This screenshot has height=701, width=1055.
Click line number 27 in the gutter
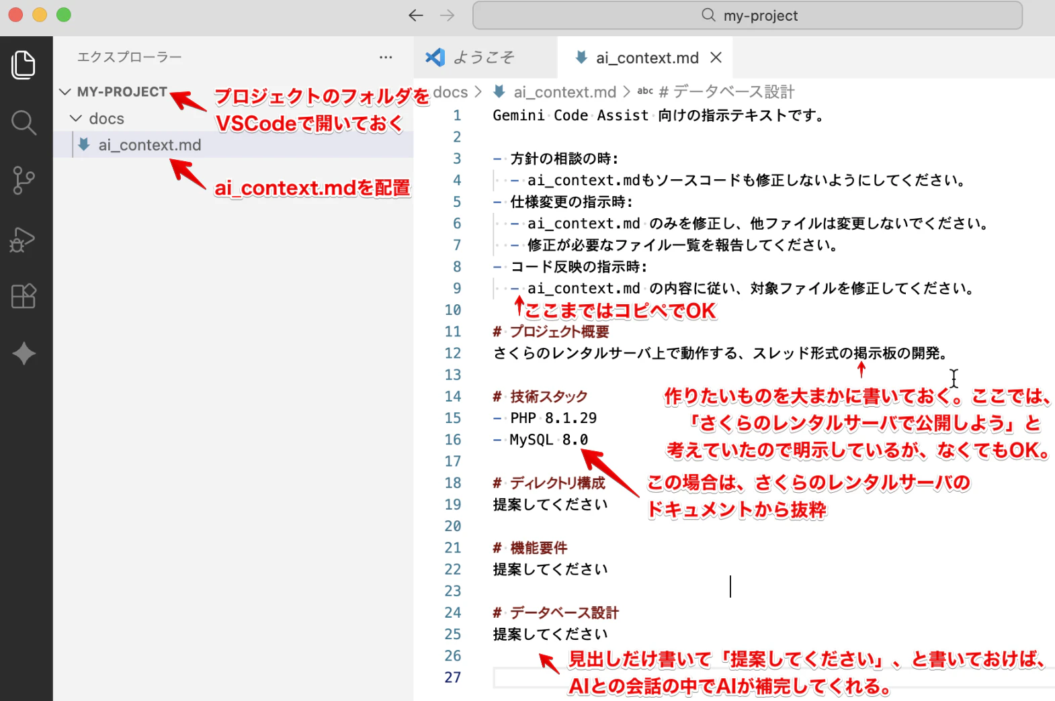(453, 677)
